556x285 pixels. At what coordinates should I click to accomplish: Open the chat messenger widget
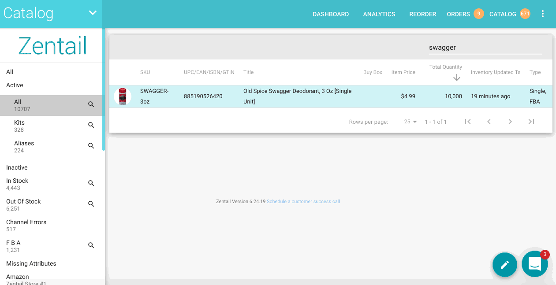[535, 264]
